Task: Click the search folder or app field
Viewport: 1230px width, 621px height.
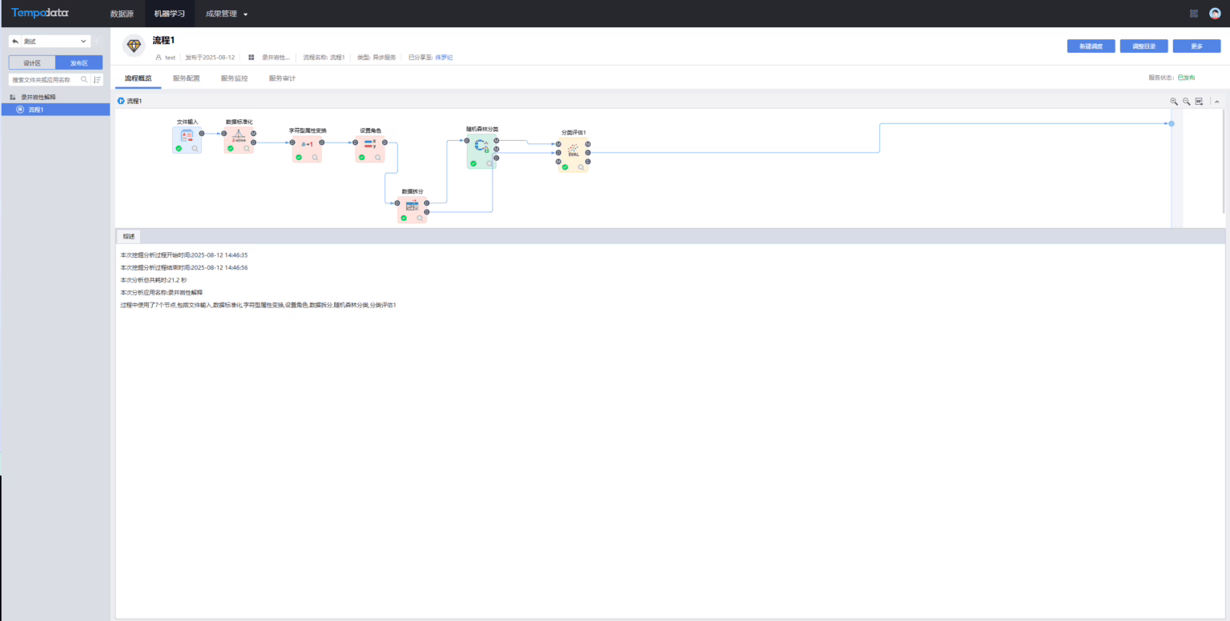Action: point(46,80)
